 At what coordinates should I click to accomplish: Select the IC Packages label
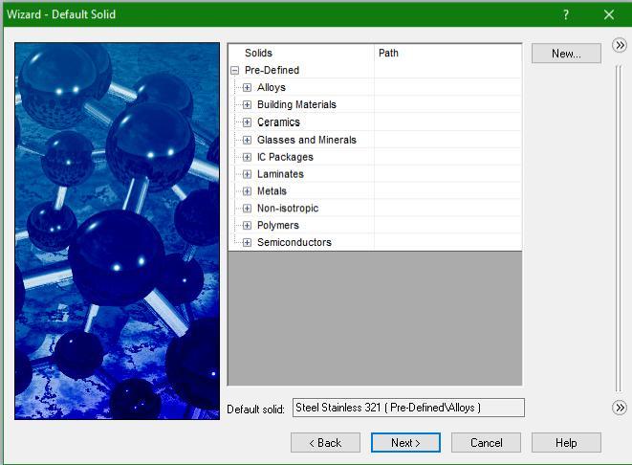coord(285,157)
